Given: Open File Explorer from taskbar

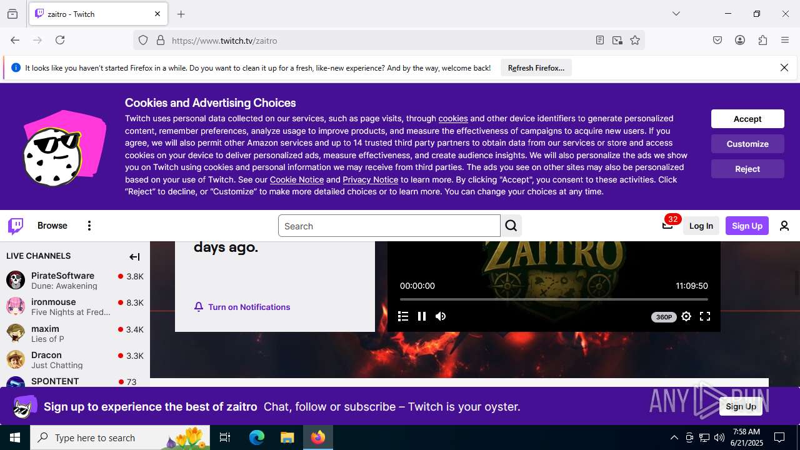Looking at the screenshot, I should pyautogui.click(x=287, y=437).
